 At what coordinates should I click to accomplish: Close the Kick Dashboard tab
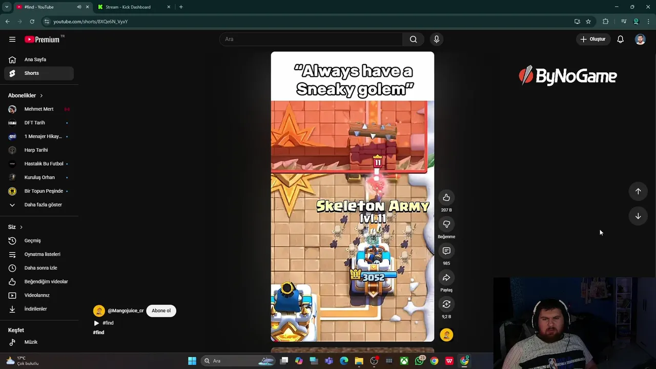click(169, 7)
